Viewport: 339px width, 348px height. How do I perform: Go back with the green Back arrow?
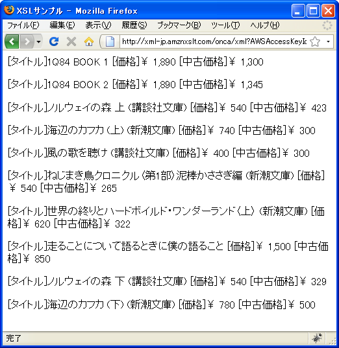12,41
